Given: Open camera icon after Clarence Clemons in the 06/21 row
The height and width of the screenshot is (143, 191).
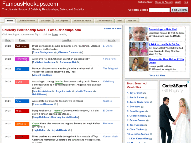Looking at the screenshot, I should click(55, 104).
